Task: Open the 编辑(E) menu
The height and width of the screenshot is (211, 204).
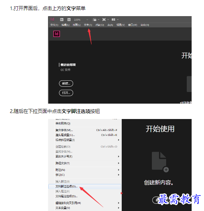Action: point(66,25)
